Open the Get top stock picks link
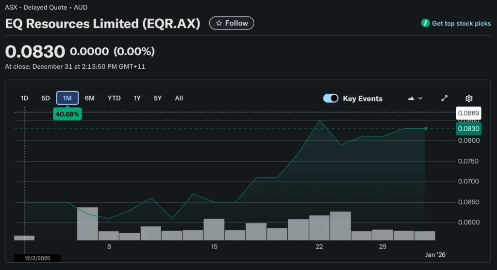Screen dimensions: 497x270 pos(461,23)
